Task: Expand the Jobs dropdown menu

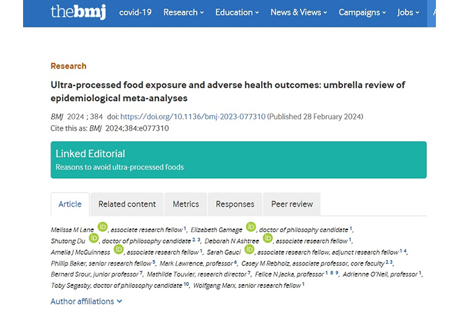Action: pos(409,12)
